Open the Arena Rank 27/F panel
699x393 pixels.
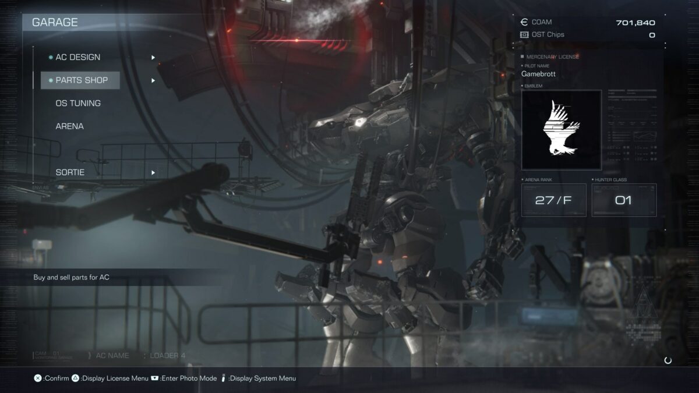point(553,200)
